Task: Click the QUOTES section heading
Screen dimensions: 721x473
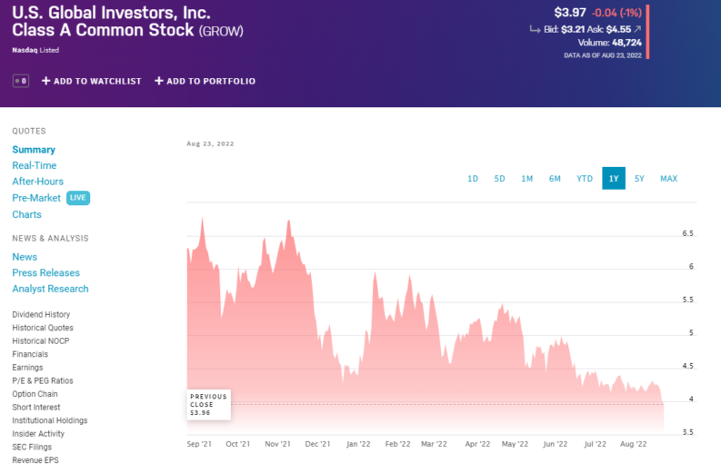Action: click(29, 131)
